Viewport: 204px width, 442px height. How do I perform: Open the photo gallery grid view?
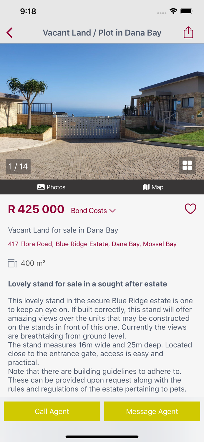pyautogui.click(x=188, y=165)
